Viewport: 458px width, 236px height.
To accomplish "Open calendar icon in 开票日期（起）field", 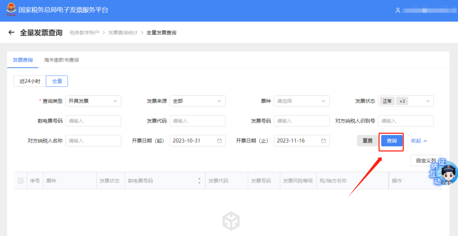I will pos(219,141).
